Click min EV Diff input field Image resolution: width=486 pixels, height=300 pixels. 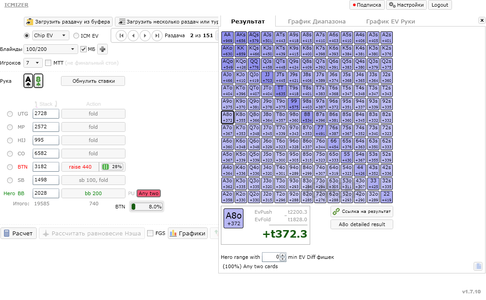(x=271, y=257)
